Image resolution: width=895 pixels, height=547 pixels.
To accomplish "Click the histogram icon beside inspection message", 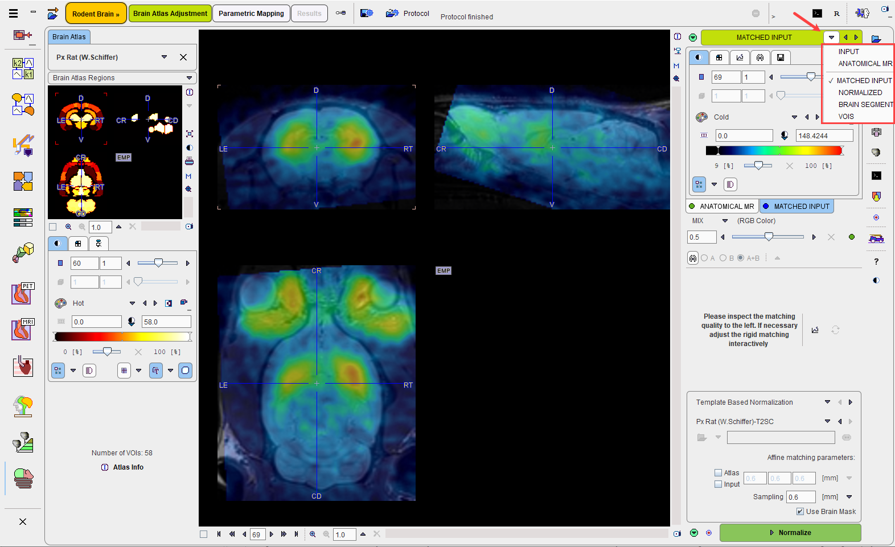I will [815, 330].
